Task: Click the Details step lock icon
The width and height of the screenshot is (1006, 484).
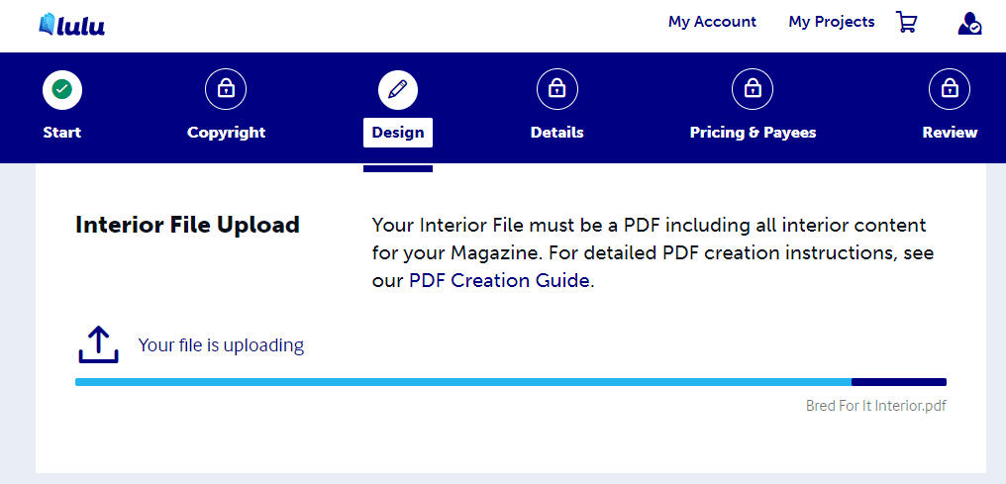Action: pos(556,90)
